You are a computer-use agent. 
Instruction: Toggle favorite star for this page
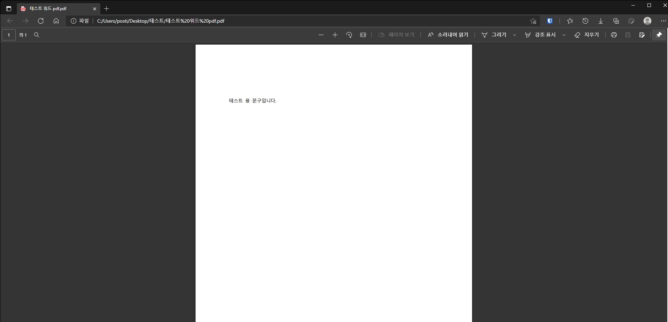click(x=533, y=21)
